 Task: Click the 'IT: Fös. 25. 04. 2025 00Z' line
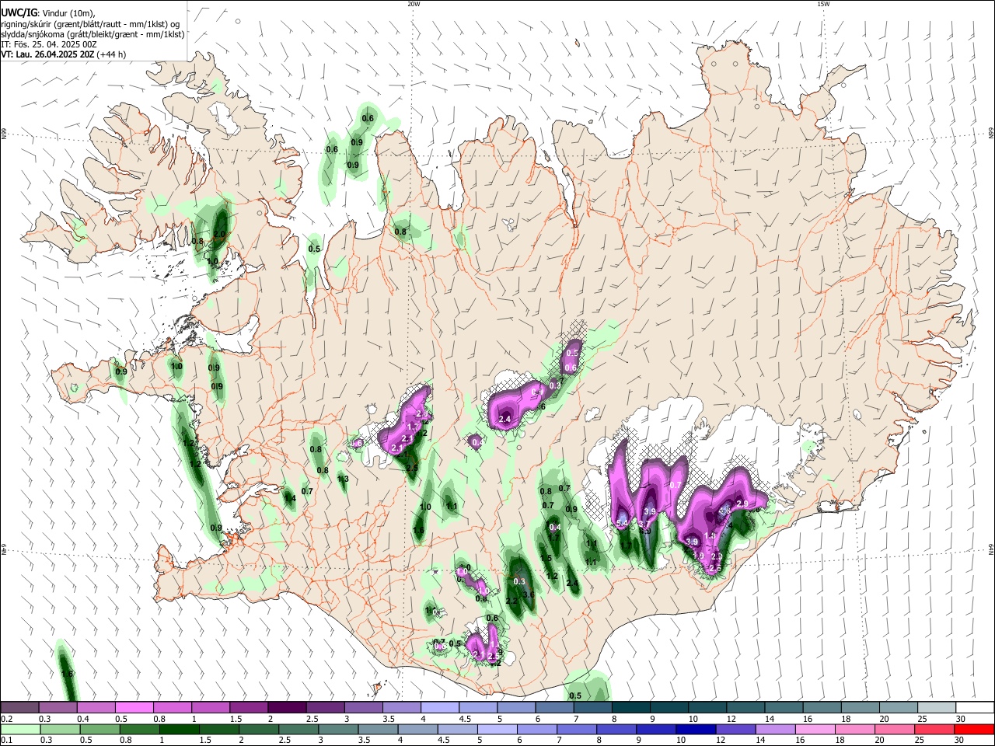tap(49, 44)
